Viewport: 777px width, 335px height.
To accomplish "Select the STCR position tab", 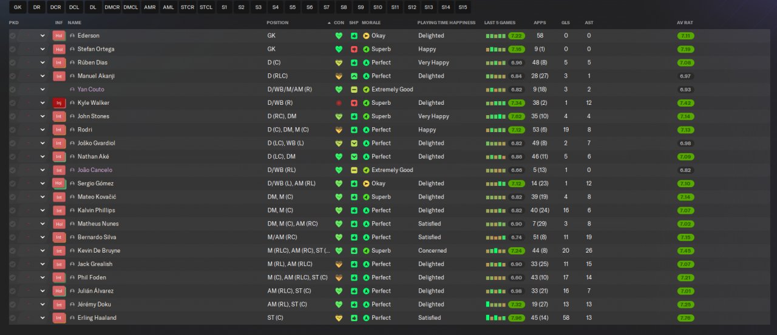I will point(188,7).
